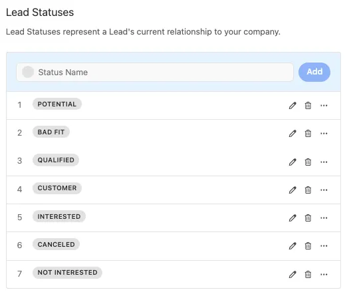Viewport: 351px width, 298px height.
Task: Edit the INTERESTED status in row 5
Action: point(292,218)
